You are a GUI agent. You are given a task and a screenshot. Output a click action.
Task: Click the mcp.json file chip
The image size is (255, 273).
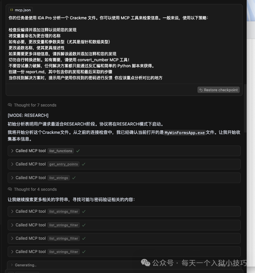[x=20, y=10]
